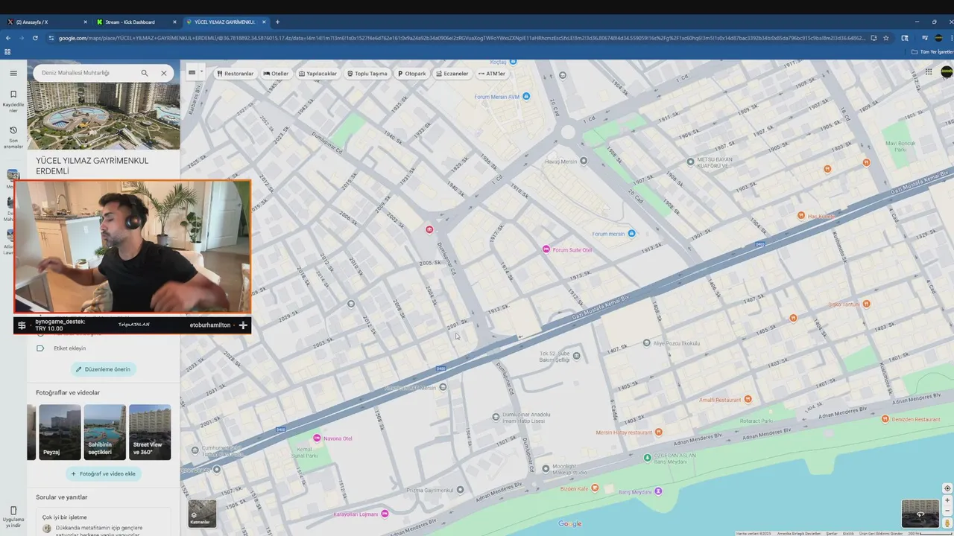Click the stream overlay plus icon
The height and width of the screenshot is (536, 954).
click(x=243, y=325)
